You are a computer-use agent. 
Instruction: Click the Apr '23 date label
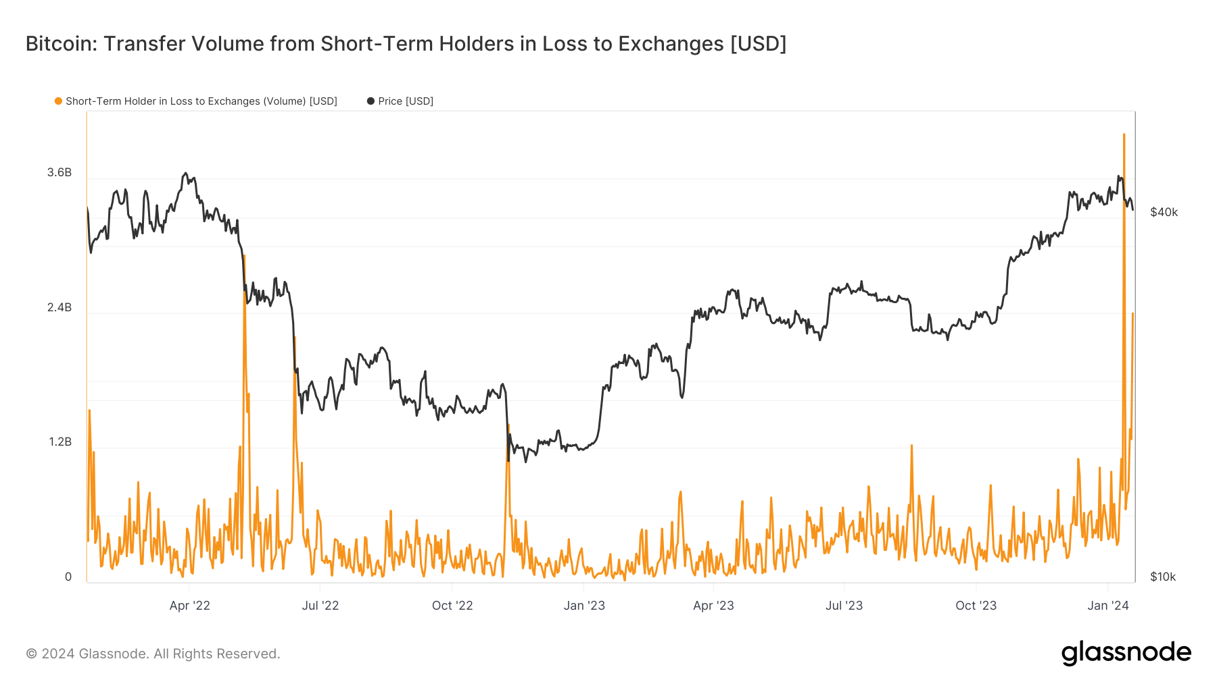click(x=713, y=606)
